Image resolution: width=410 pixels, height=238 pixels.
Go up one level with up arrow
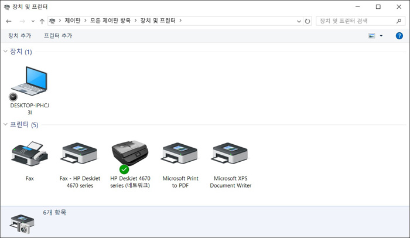click(42, 21)
